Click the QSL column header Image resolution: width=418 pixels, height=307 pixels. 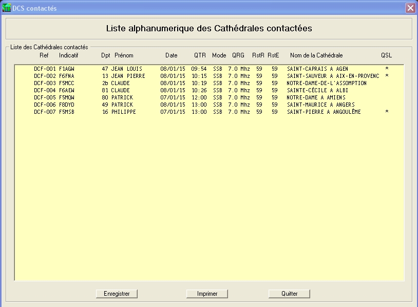(x=386, y=55)
